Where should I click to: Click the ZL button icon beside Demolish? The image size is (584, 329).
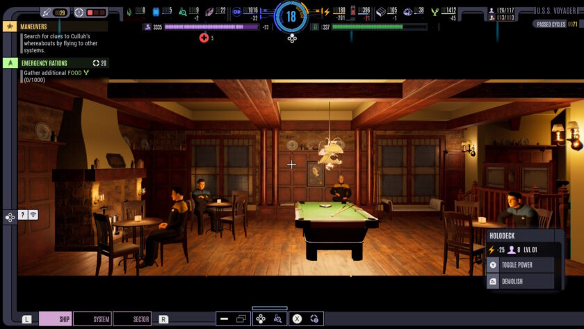click(493, 281)
